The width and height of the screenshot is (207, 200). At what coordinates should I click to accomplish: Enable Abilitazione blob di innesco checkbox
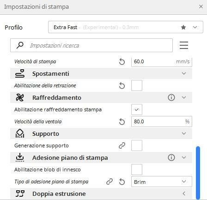(x=137, y=170)
